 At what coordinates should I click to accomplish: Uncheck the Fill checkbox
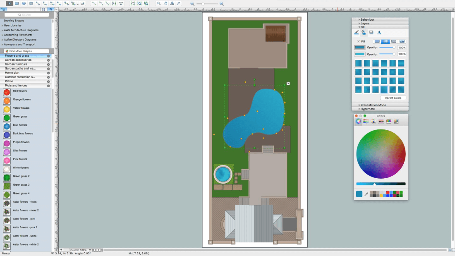[358, 41]
